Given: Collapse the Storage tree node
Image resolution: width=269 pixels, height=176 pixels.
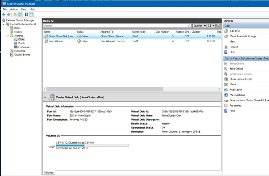Looking at the screenshot, I should click(7, 36).
